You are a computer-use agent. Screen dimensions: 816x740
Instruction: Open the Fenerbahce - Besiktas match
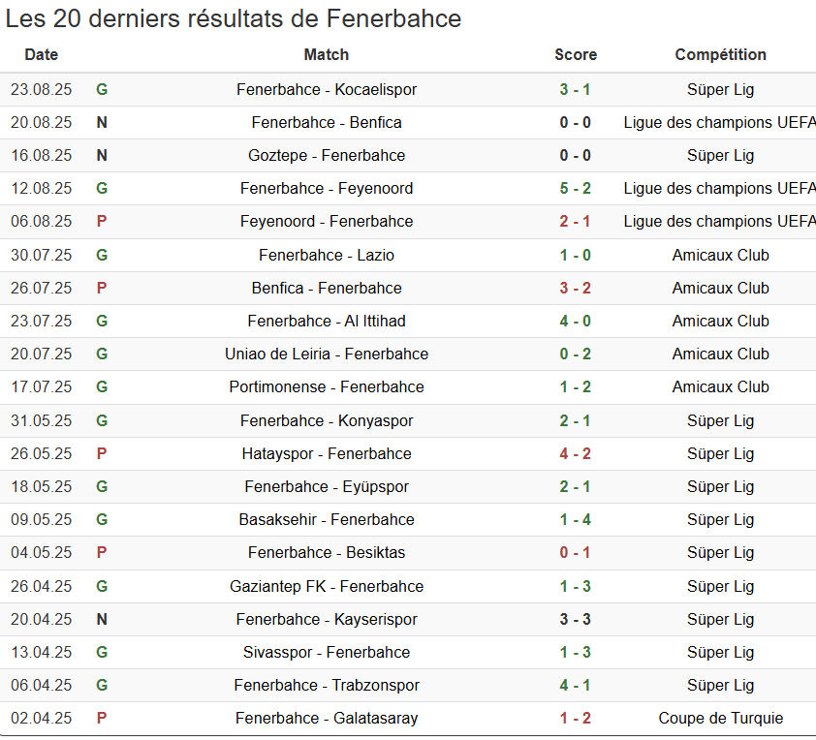coord(327,553)
